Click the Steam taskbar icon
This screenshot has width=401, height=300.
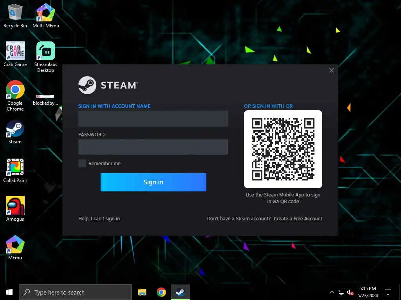coord(180,292)
